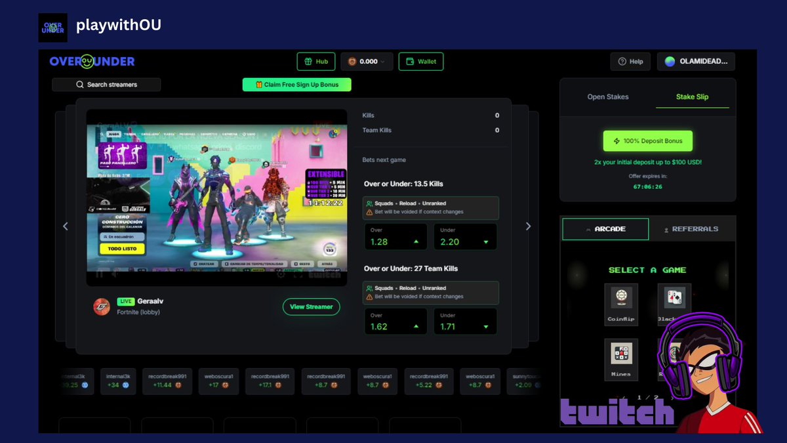The width and height of the screenshot is (787, 443).
Task: Click the OVER/UNDER site logo
Action: point(92,62)
